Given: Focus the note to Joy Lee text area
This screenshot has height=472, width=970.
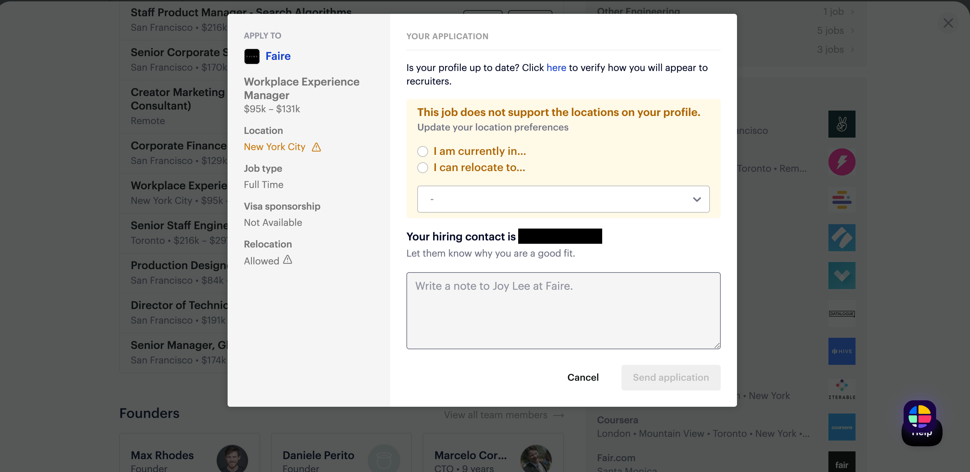Looking at the screenshot, I should pos(563,310).
